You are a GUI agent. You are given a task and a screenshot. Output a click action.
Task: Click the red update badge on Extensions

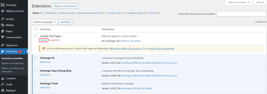20,51
